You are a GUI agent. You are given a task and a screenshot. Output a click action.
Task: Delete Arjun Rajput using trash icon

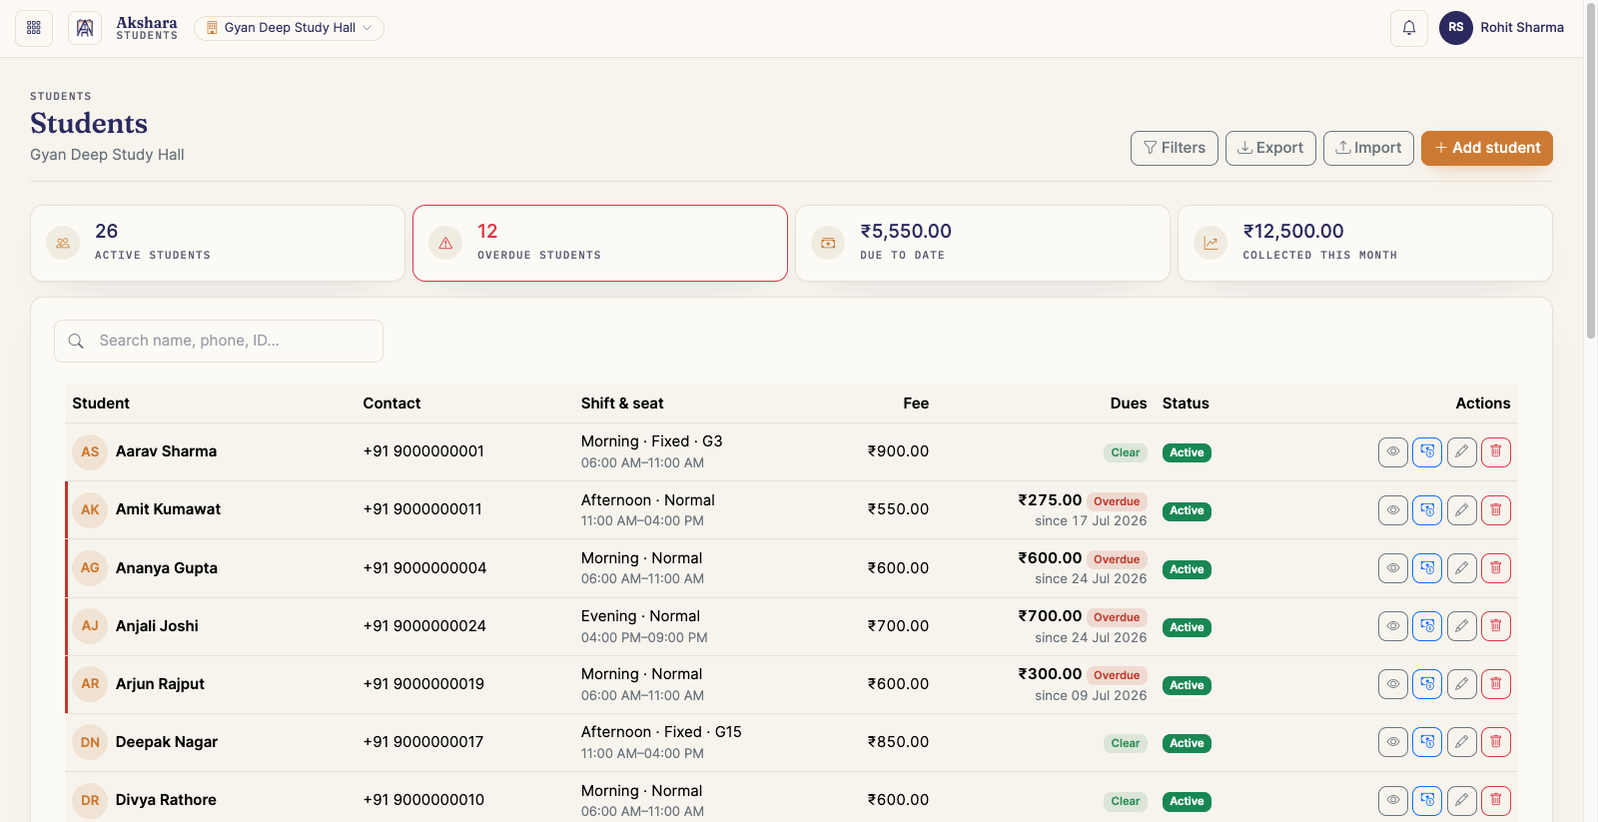[1496, 684]
